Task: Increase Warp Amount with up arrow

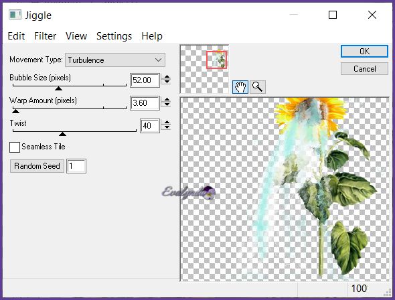Action: point(167,100)
